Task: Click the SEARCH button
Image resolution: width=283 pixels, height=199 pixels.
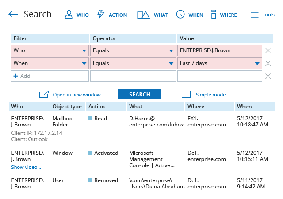Action: tap(139, 94)
